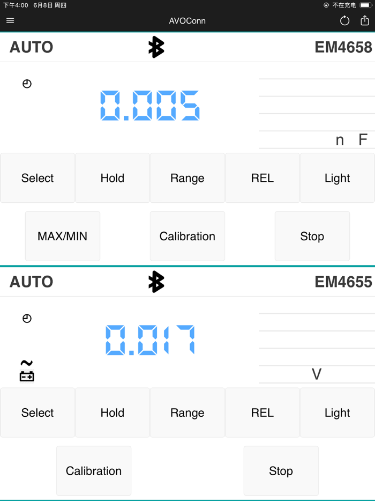
Task: Open the share icon next to refresh
Action: point(366,20)
